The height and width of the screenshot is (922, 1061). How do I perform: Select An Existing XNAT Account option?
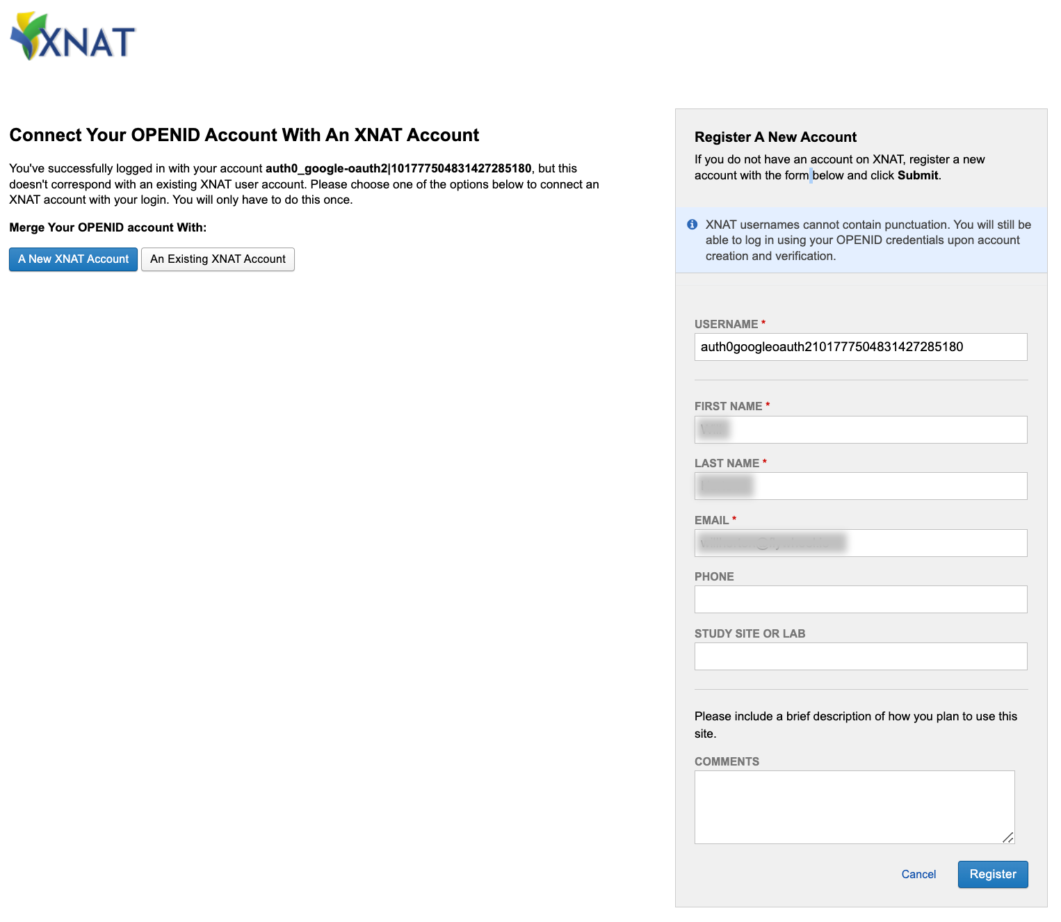[x=218, y=259]
